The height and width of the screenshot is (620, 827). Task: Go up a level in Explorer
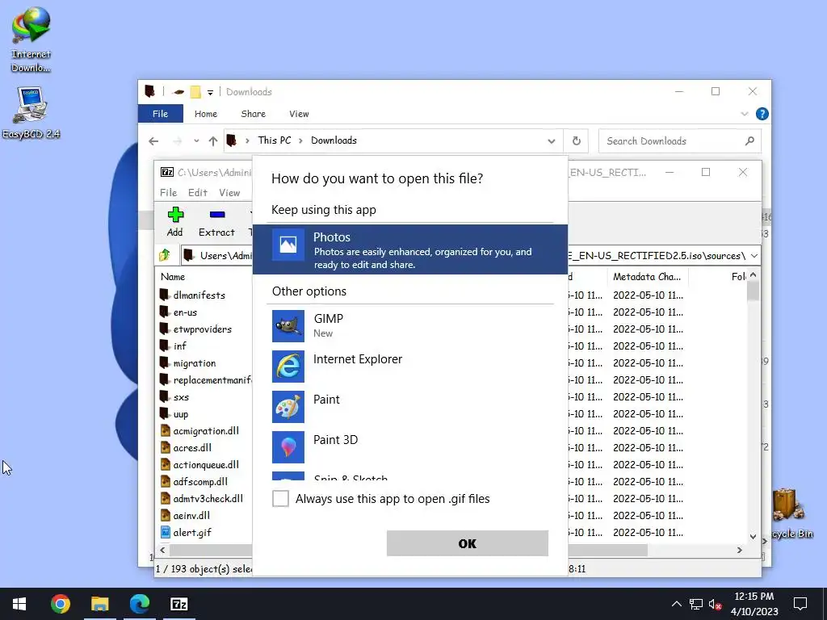tap(213, 140)
